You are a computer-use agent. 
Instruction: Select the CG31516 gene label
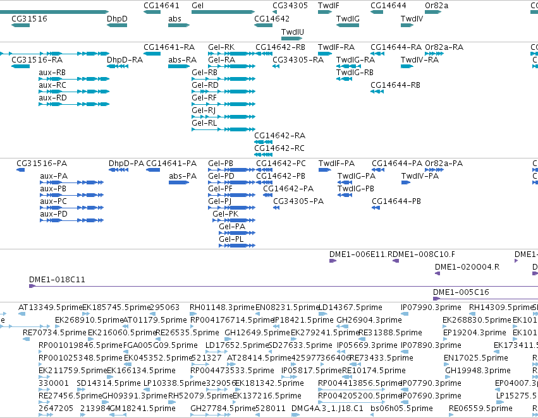click(29, 18)
